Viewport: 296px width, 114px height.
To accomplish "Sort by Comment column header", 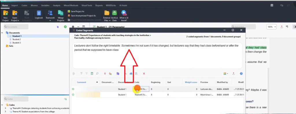I will [82, 82].
